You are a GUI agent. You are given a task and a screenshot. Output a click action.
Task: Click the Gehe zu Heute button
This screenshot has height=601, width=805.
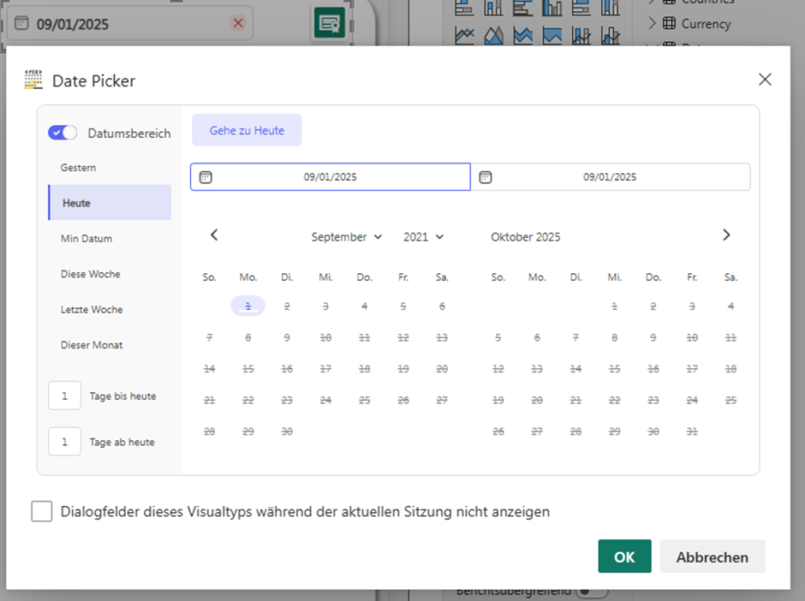coord(247,130)
